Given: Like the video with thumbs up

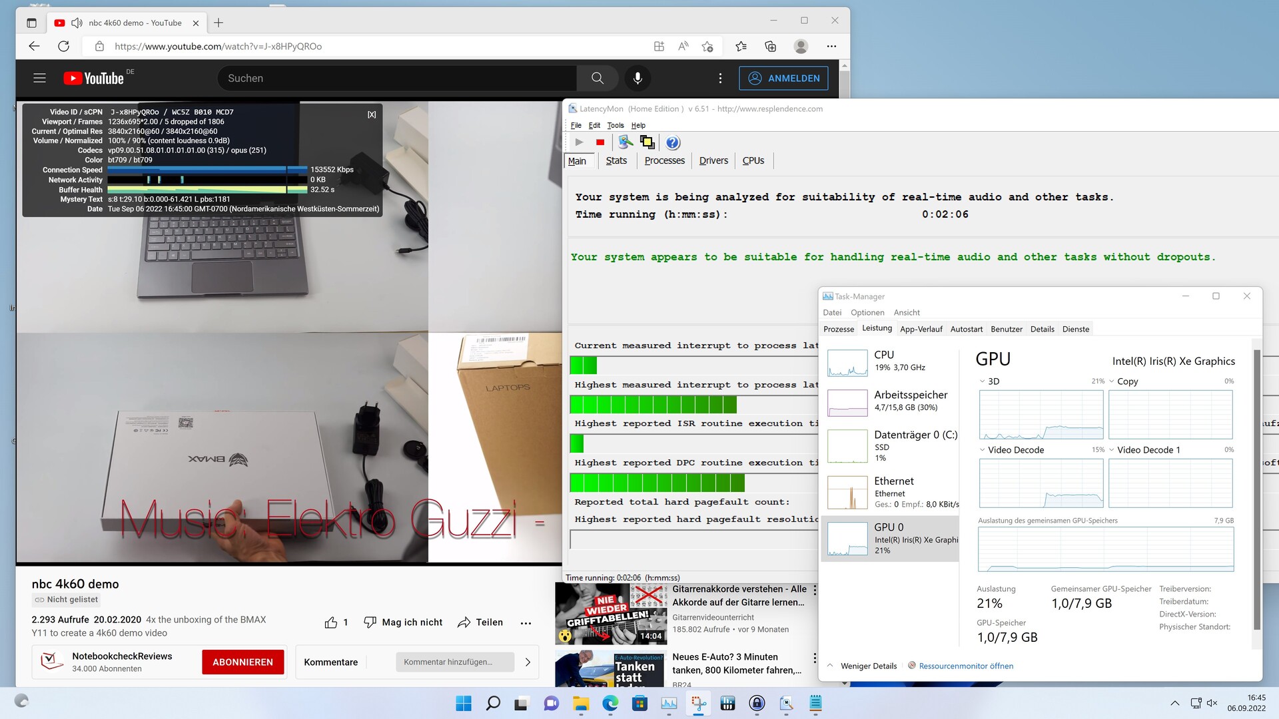Looking at the screenshot, I should coord(331,622).
